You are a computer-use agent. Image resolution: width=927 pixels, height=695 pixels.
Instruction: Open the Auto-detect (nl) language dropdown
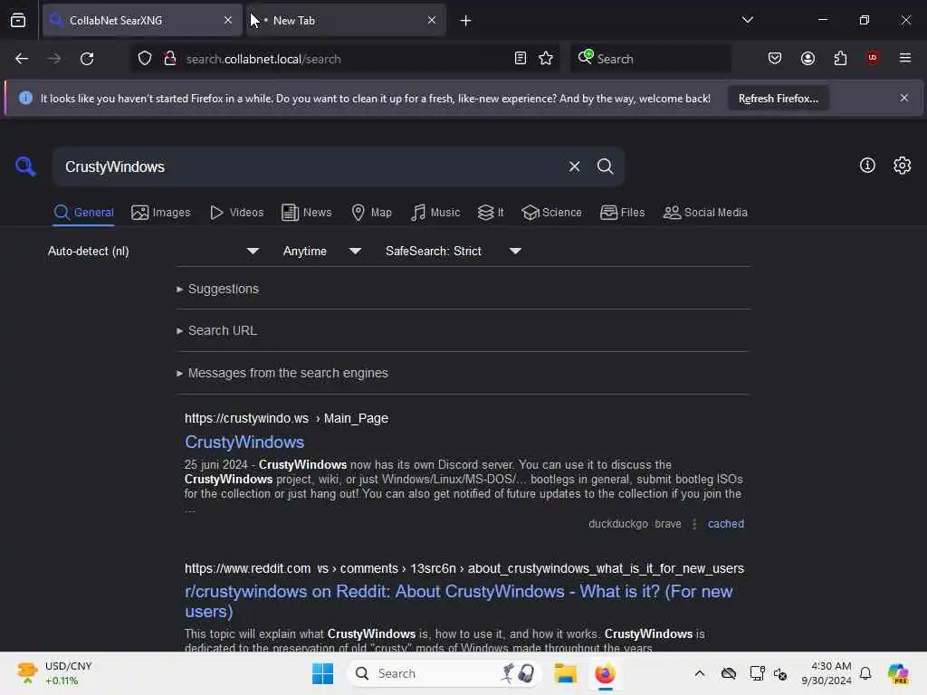(x=153, y=252)
